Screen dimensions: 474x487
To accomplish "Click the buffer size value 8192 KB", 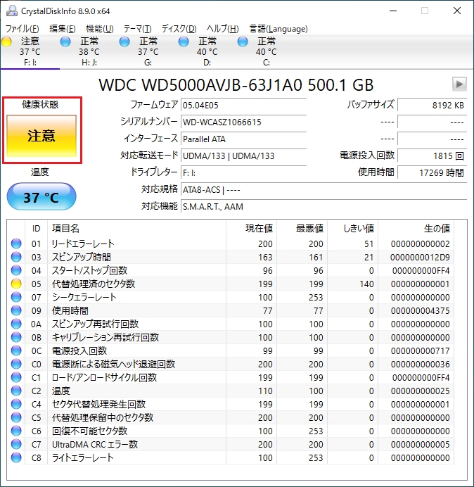I will 432,106.
